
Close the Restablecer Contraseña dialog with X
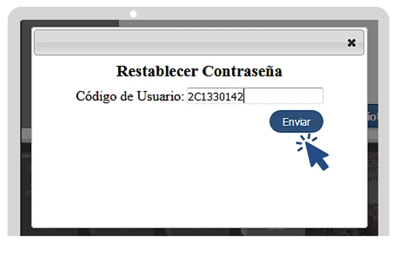click(x=351, y=43)
